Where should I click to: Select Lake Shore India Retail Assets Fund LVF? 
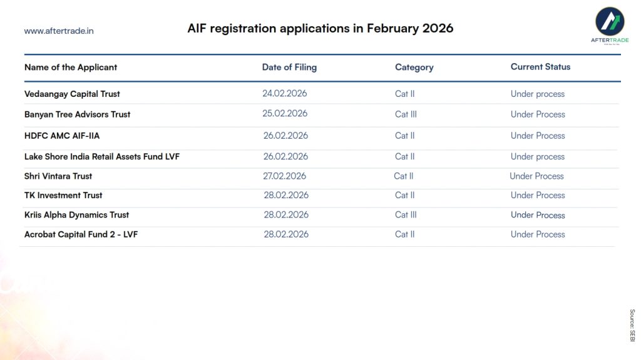click(x=102, y=157)
